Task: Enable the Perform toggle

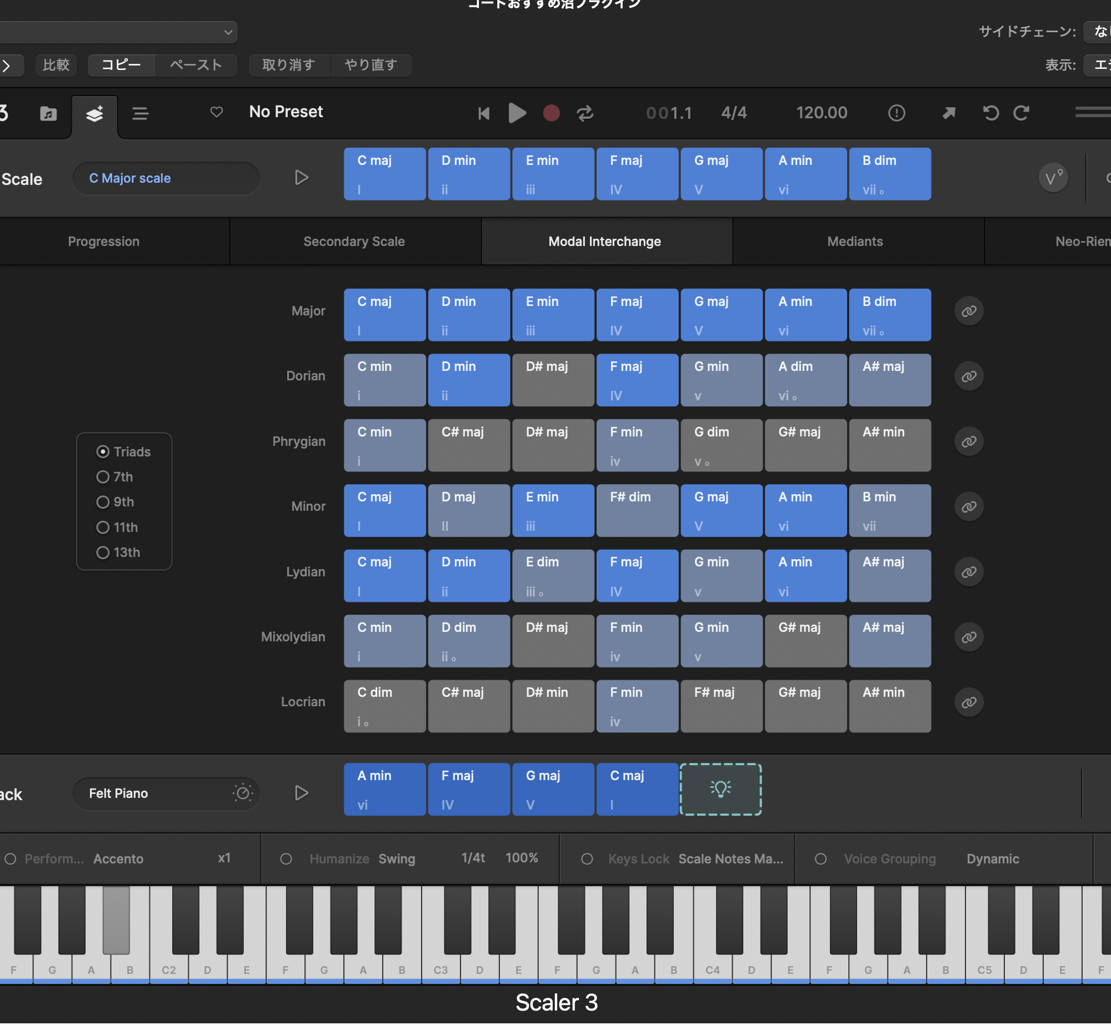Action: click(11, 859)
